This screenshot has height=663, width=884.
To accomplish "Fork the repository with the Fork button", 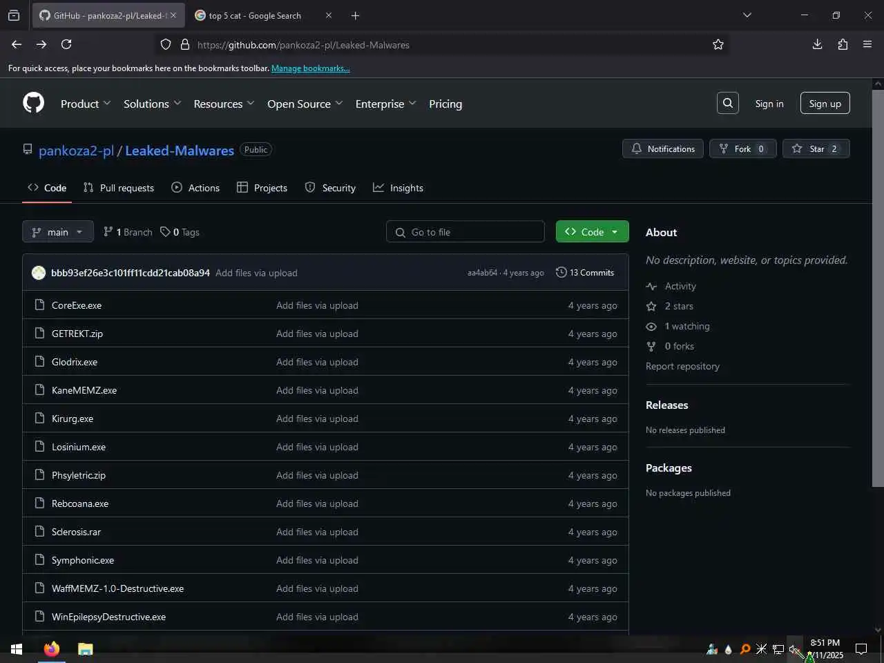I will pos(742,148).
